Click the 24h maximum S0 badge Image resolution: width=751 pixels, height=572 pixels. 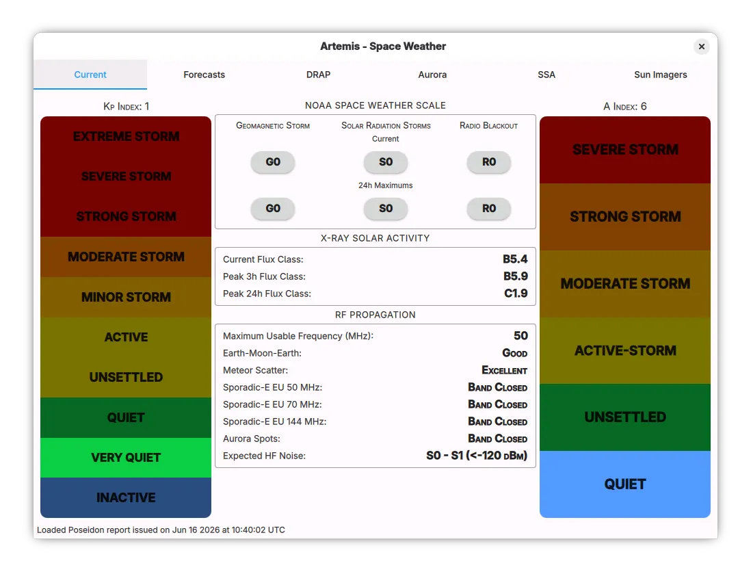point(386,209)
